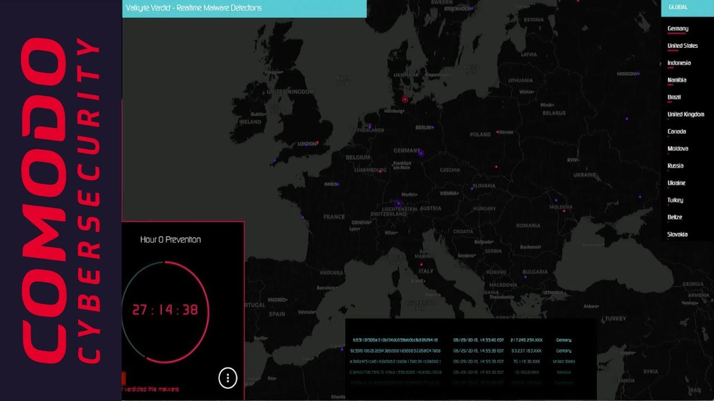Open Moldova in the country sidebar list
Image resolution: width=714 pixels, height=401 pixels.
pos(678,149)
